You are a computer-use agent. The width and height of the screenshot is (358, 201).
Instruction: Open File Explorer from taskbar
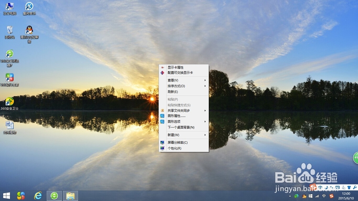(x=70, y=196)
